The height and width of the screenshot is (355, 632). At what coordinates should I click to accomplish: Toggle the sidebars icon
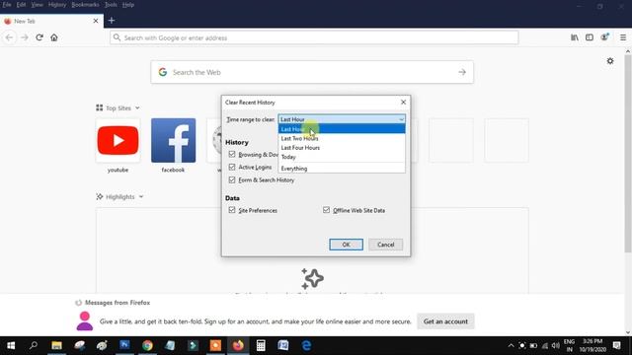point(590,37)
